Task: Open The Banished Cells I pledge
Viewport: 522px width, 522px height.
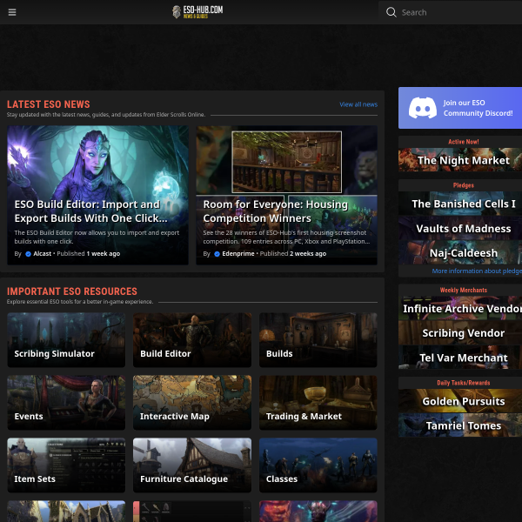Action: tap(460, 204)
